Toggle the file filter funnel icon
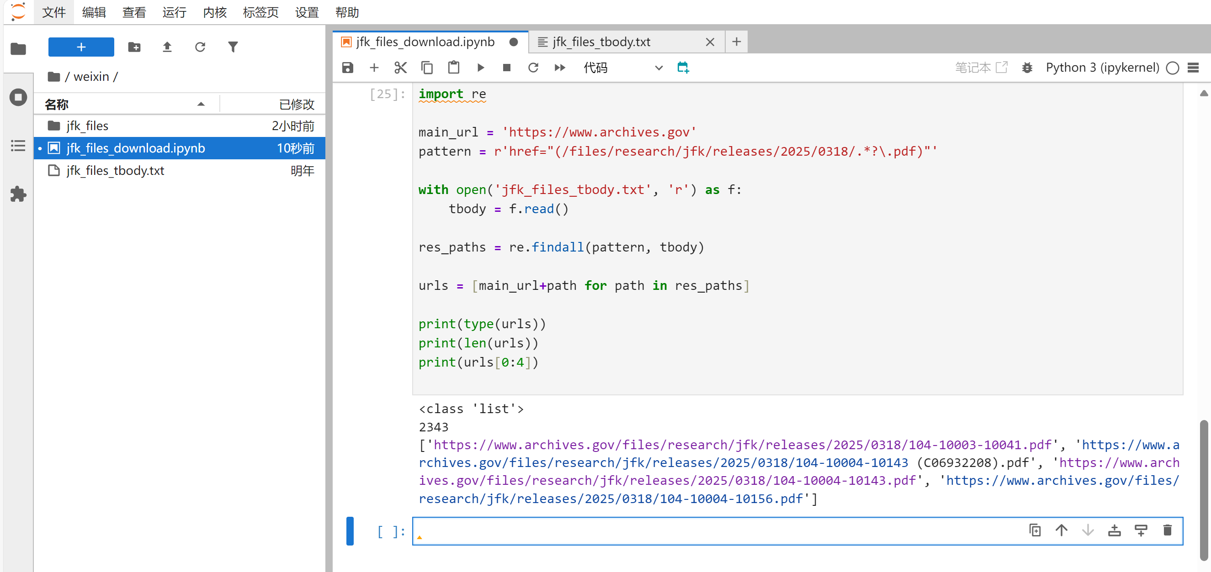 click(233, 47)
